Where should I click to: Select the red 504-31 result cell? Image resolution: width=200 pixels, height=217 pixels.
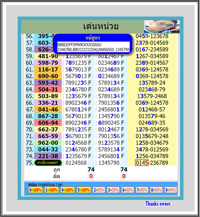(x=48, y=89)
